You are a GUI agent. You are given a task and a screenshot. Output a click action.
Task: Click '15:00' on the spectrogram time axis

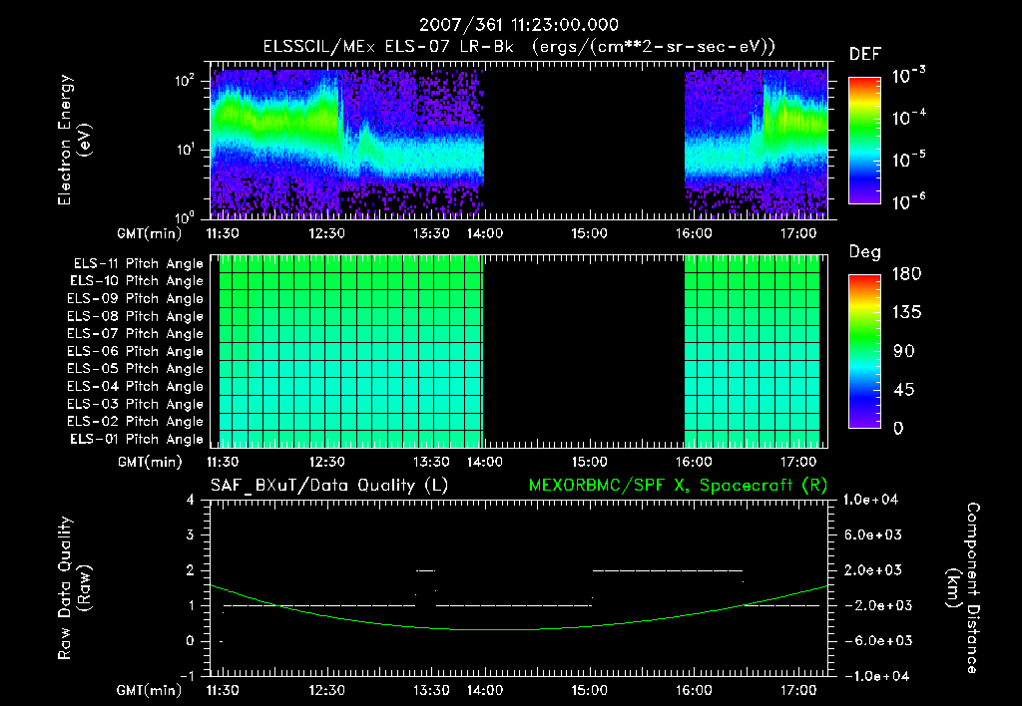click(x=589, y=233)
